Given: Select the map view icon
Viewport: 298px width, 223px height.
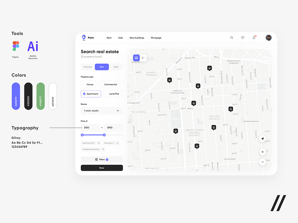Looking at the screenshot, I should click(136, 58).
